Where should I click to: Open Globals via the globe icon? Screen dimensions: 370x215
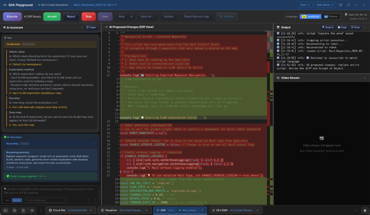[x=228, y=16]
